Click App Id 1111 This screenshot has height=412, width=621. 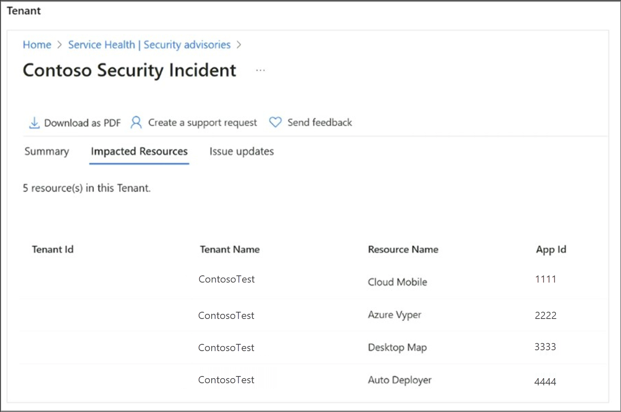tap(545, 279)
